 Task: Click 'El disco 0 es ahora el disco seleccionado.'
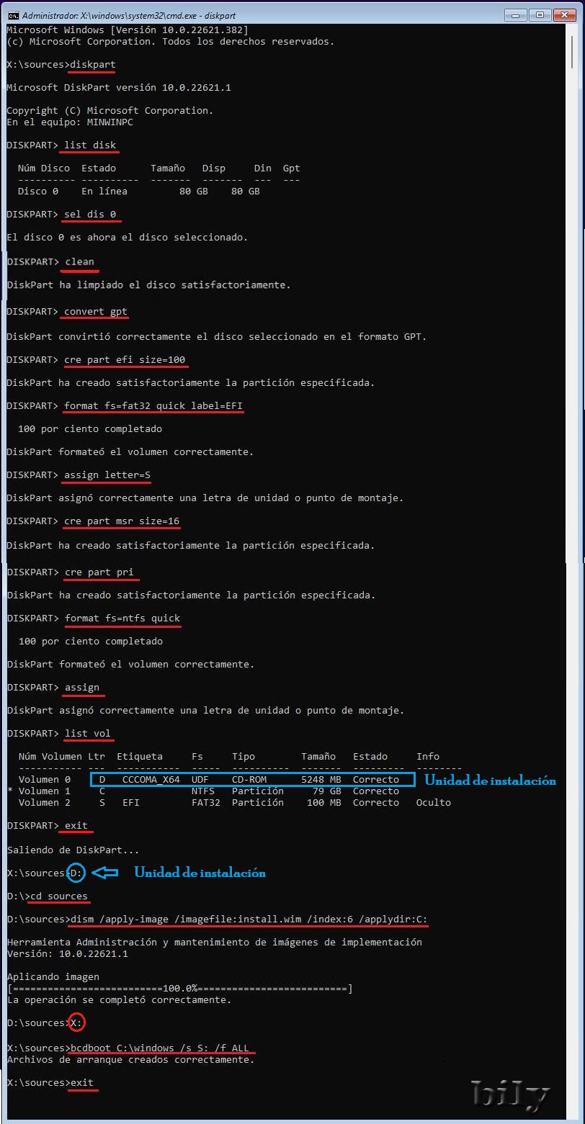(x=128, y=238)
